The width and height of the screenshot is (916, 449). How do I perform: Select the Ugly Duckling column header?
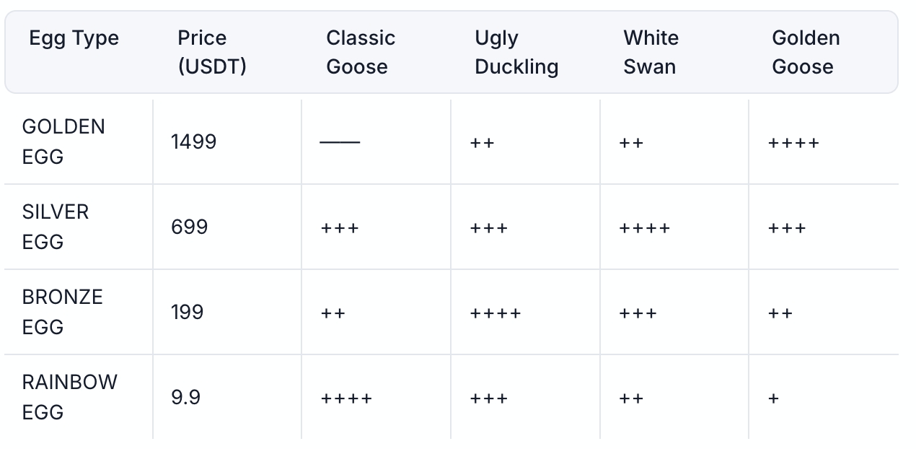pos(516,52)
